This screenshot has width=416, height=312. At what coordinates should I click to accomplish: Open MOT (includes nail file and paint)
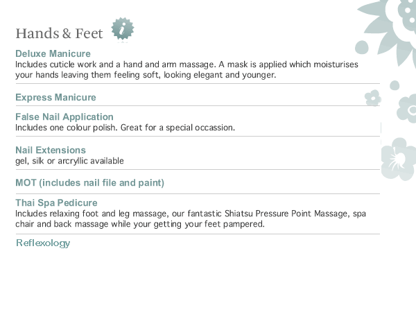[89, 183]
